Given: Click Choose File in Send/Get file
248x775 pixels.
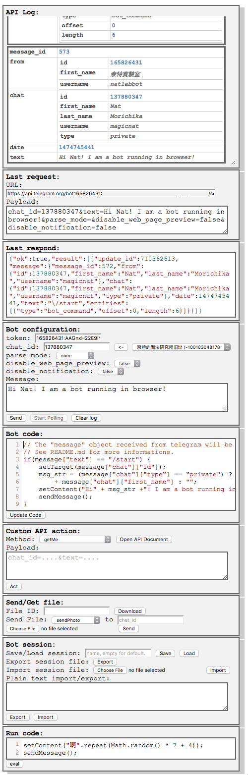Looking at the screenshot, I should pyautogui.click(x=23, y=628).
